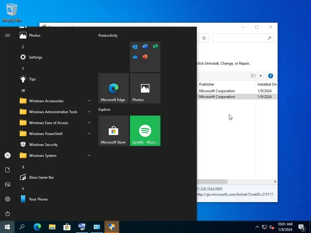Expand the Windows Accessories folder
Screen dimensions: 311x233
89,101
